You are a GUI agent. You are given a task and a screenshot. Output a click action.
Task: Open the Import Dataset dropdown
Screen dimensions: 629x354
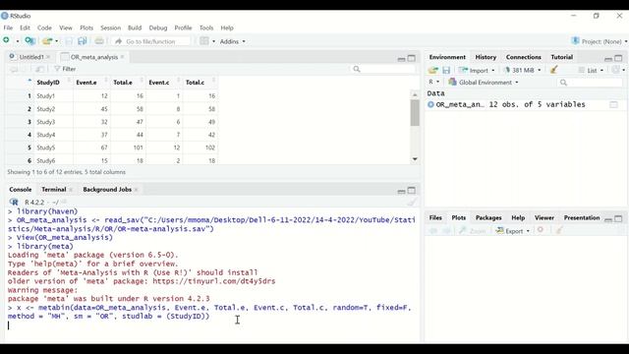tap(477, 70)
